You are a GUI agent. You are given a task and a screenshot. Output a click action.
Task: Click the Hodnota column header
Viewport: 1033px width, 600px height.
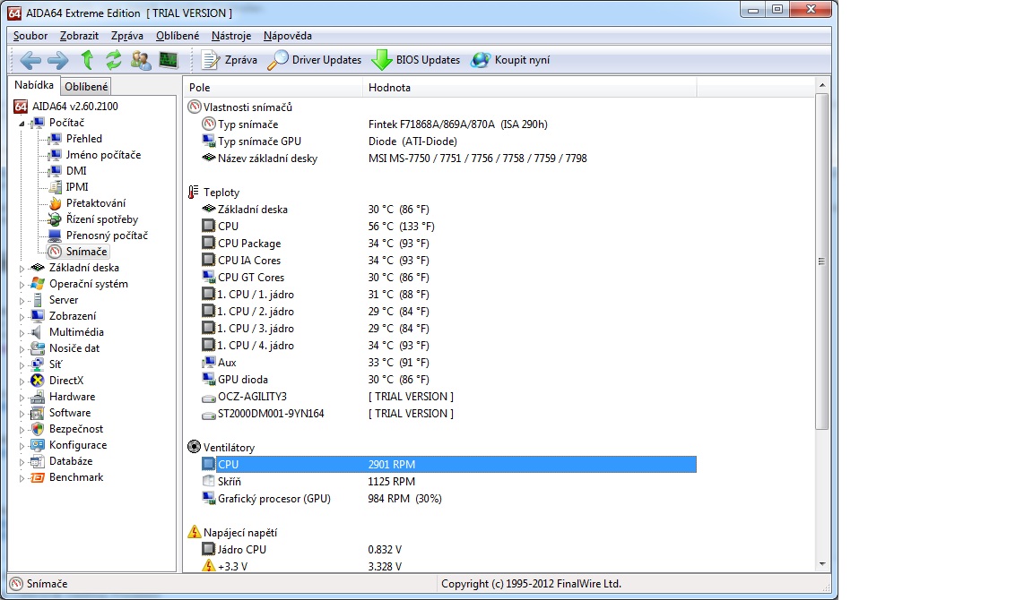(530, 88)
